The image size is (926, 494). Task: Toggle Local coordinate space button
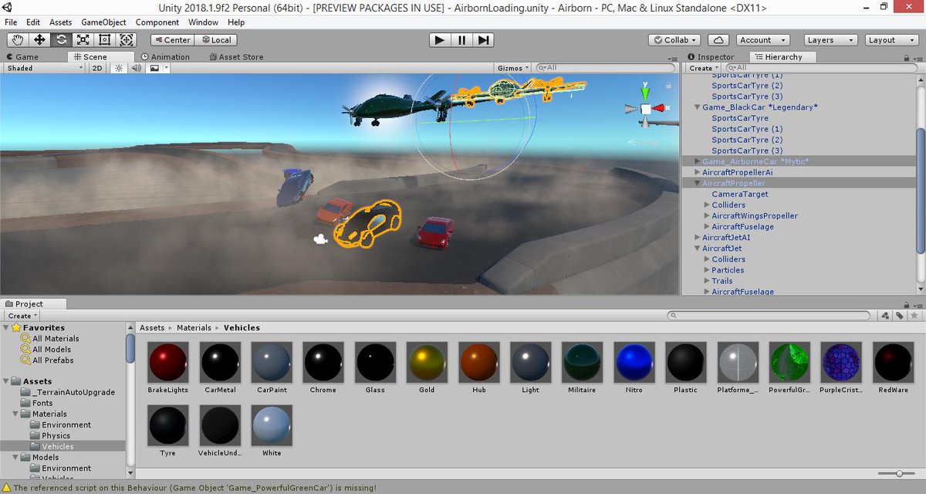(215, 40)
